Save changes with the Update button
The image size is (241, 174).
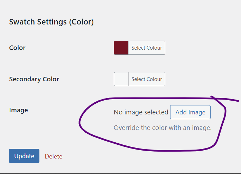click(x=24, y=156)
